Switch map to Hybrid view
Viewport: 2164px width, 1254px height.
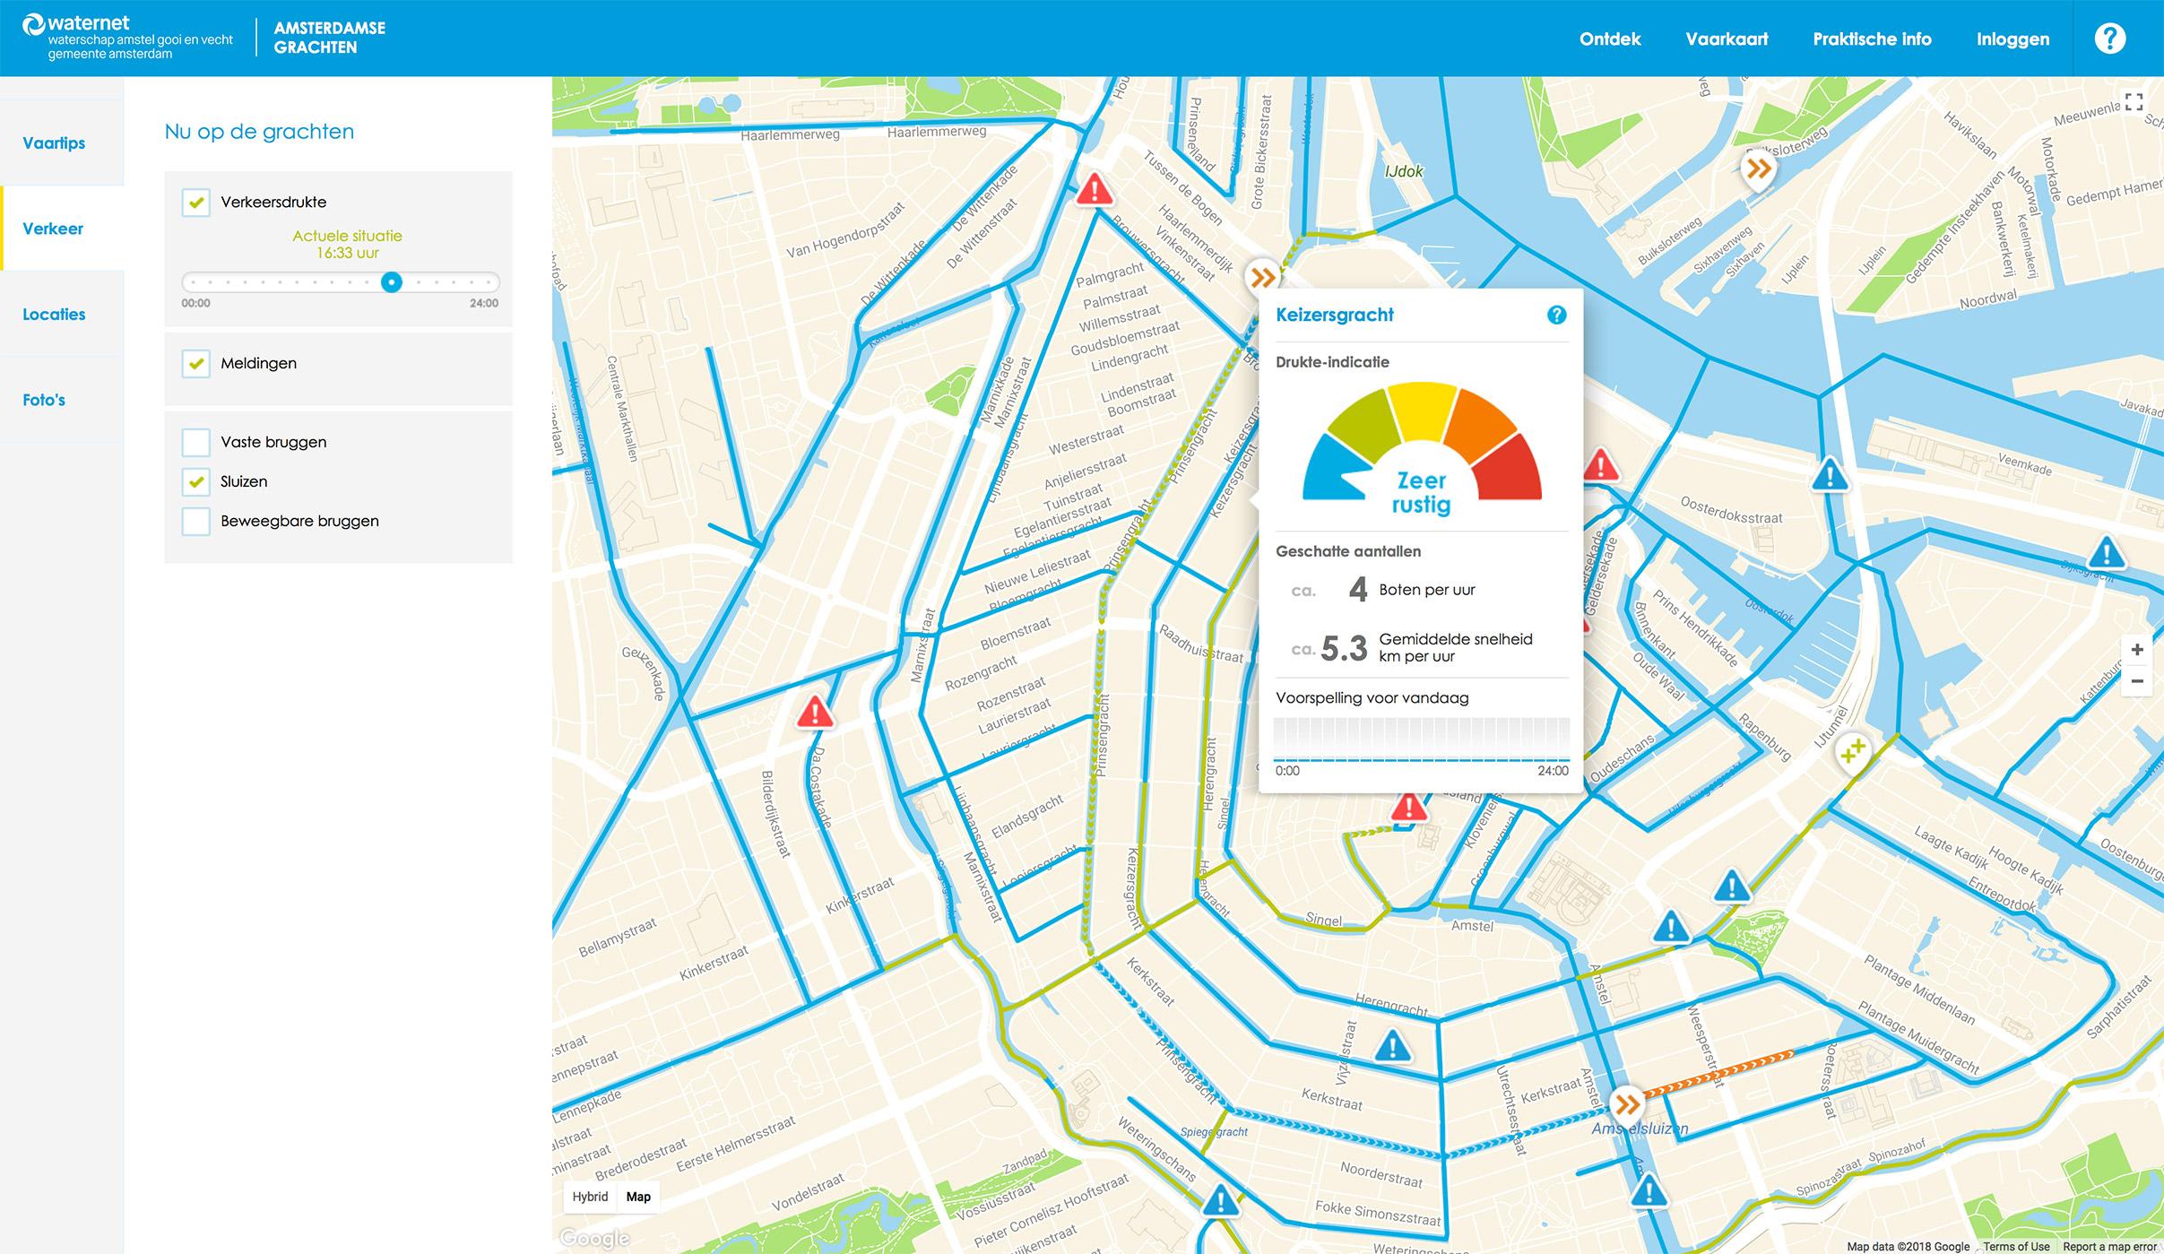coord(590,1197)
